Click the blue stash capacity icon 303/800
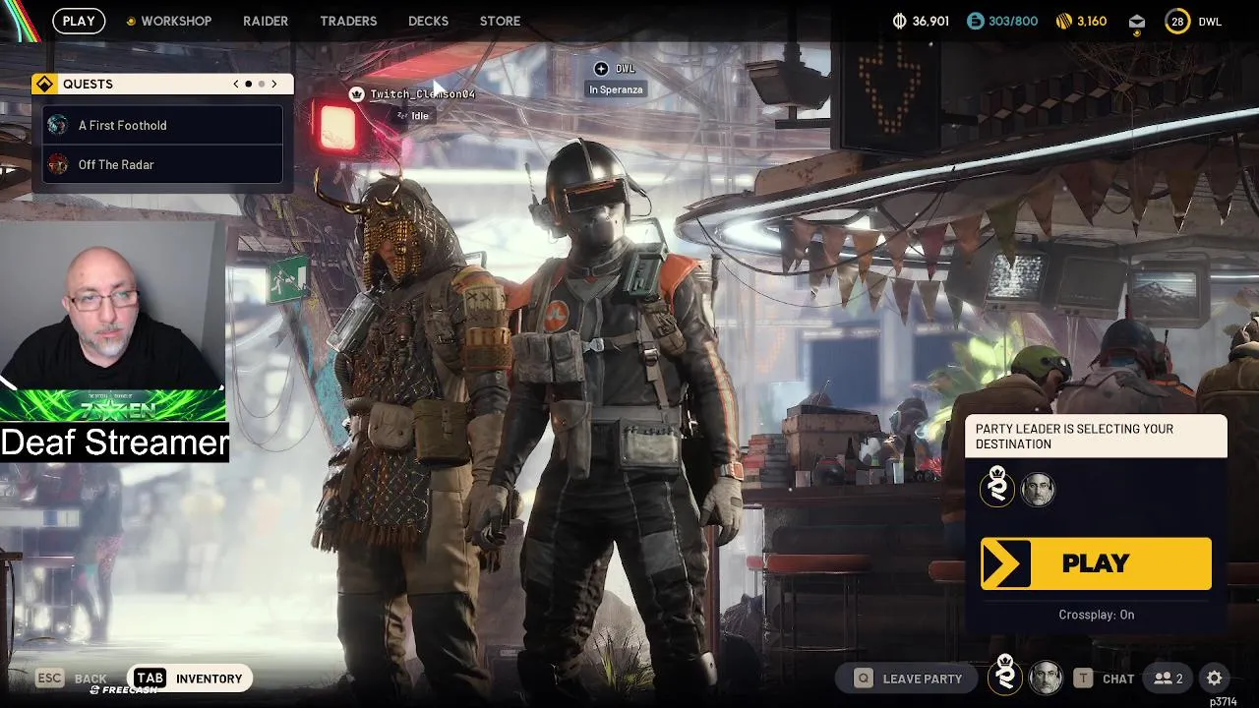The height and width of the screenshot is (708, 1259). [x=975, y=21]
